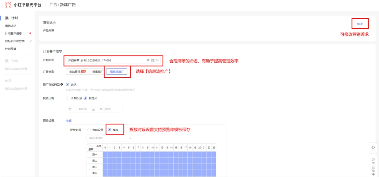The image size is (379, 177).
Task: Click the info icon beside 推广标的类型
Action: click(x=62, y=85)
